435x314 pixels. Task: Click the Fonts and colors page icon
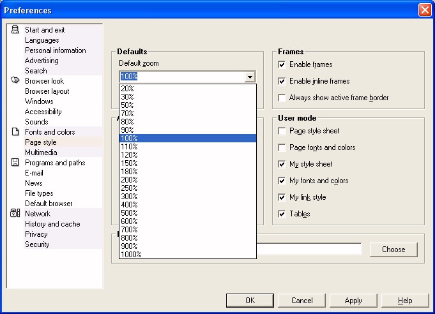15,132
